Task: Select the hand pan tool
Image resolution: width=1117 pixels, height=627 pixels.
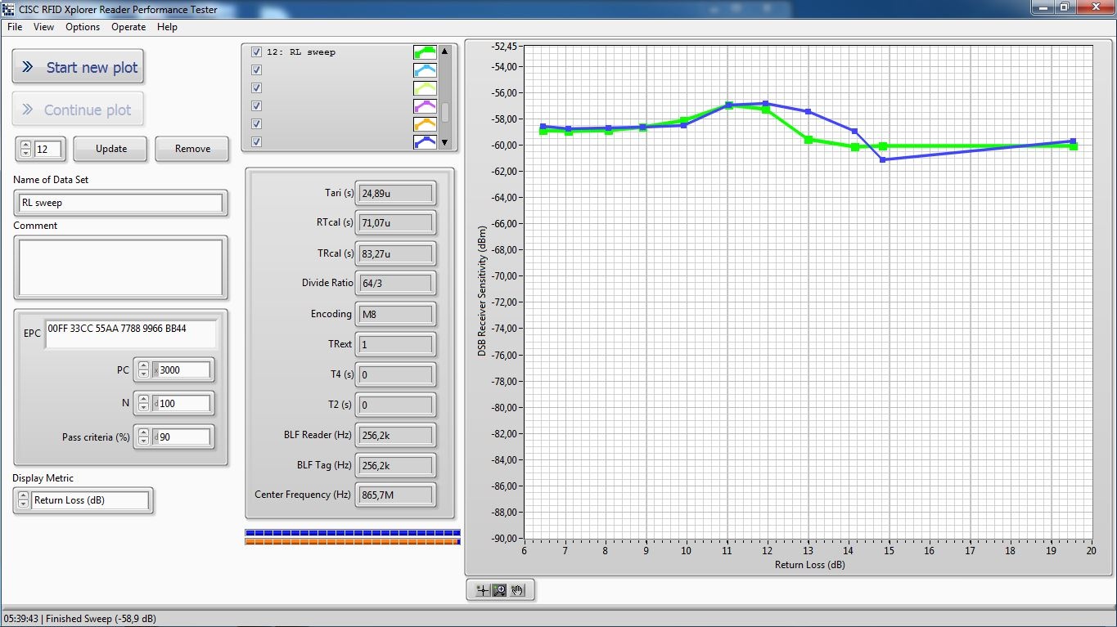Action: pos(517,590)
